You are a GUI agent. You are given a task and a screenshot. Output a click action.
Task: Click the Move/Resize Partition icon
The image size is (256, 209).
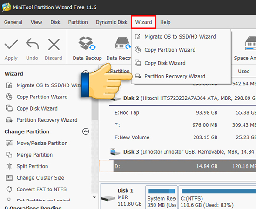9,143
